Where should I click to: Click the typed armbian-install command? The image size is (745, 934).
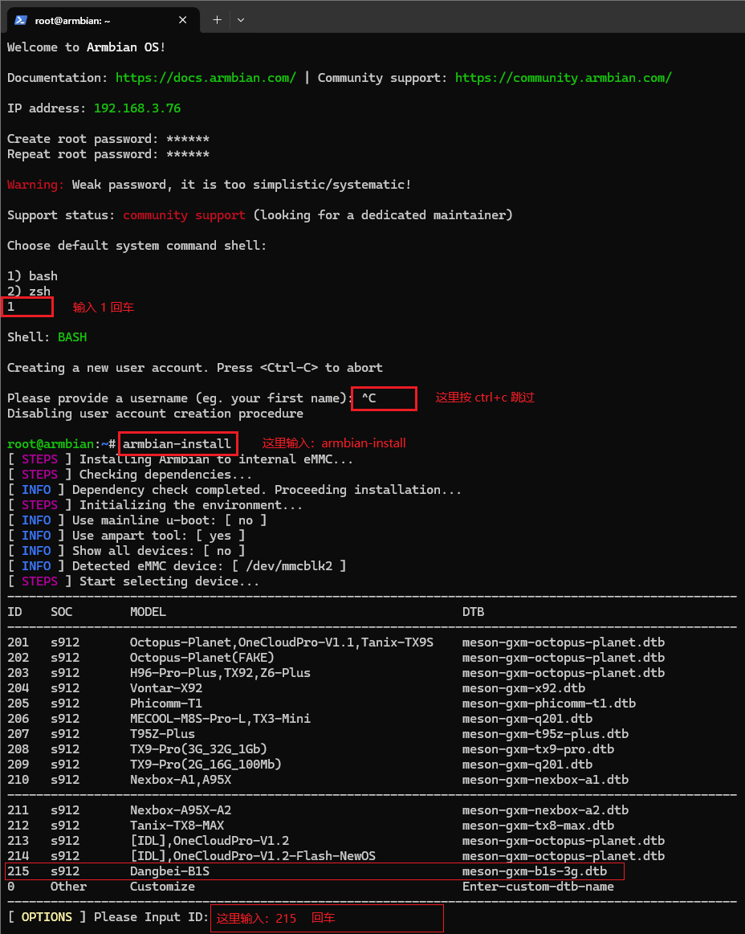coord(177,444)
